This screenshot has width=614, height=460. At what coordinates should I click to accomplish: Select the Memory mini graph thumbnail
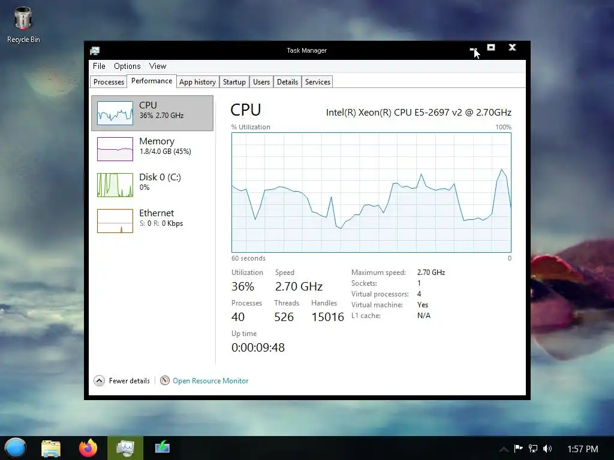point(115,149)
